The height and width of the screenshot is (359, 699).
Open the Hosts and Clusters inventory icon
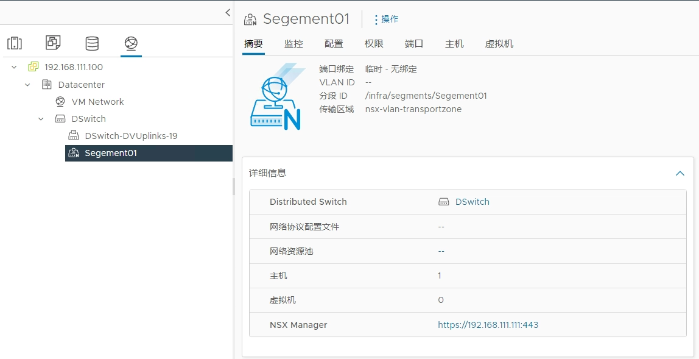point(14,43)
